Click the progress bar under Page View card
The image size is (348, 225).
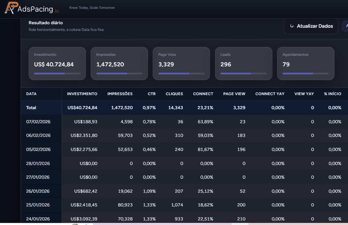point(181,73)
